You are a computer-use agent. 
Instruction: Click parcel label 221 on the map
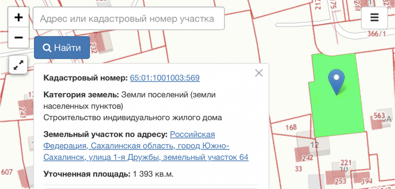(x=346, y=162)
